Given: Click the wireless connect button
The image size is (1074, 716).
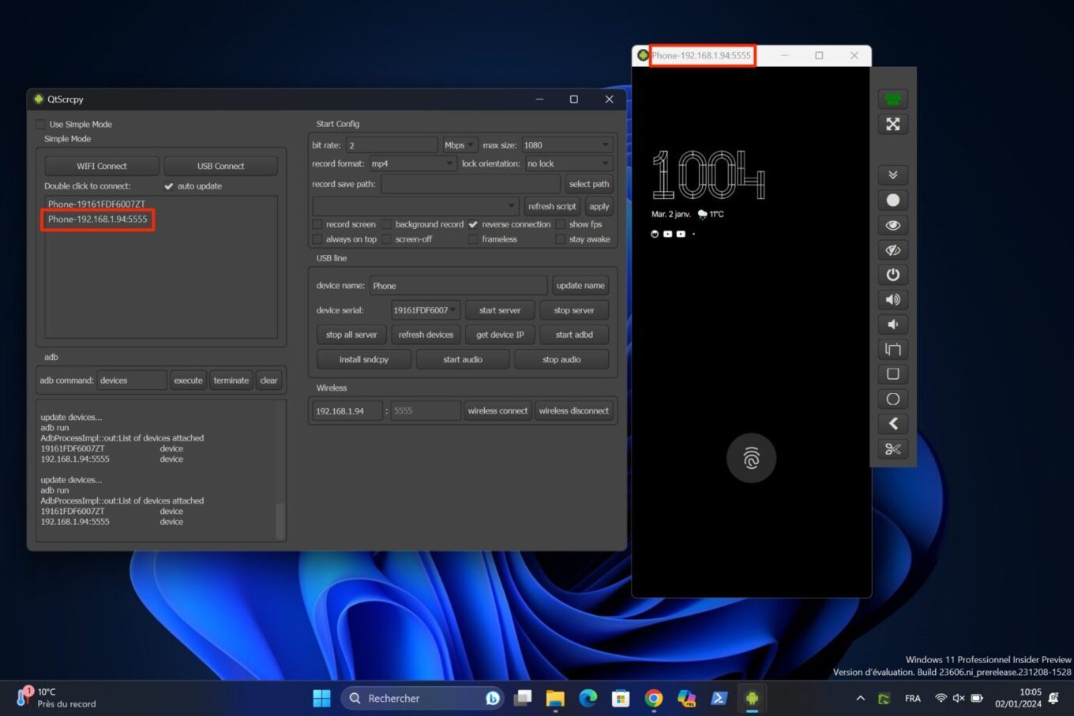Looking at the screenshot, I should click(x=498, y=410).
